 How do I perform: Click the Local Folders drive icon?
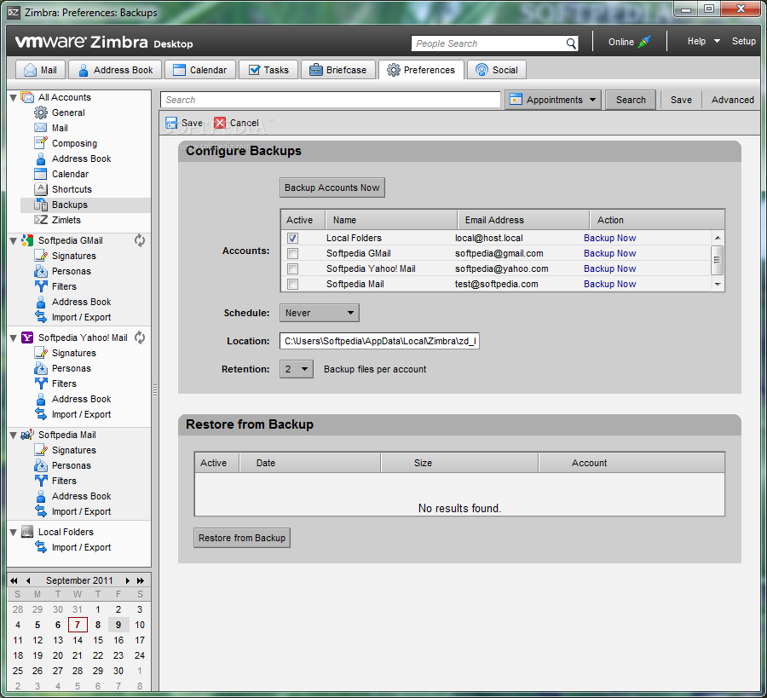click(x=27, y=532)
